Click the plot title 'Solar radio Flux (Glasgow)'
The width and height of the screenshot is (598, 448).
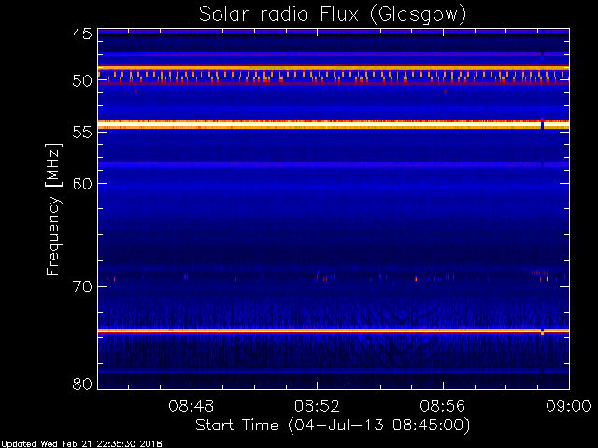tap(332, 14)
